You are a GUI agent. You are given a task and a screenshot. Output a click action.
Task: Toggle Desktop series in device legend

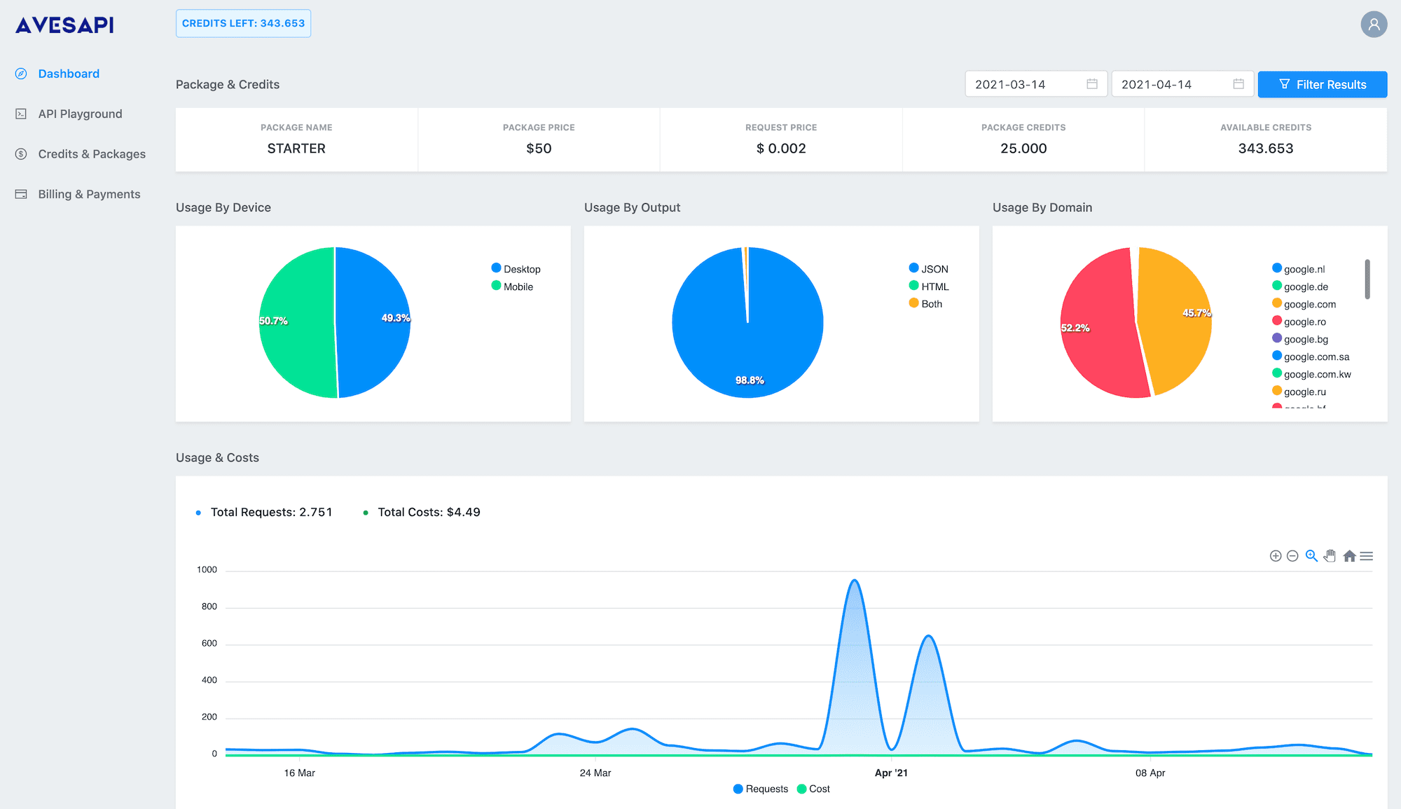point(516,269)
